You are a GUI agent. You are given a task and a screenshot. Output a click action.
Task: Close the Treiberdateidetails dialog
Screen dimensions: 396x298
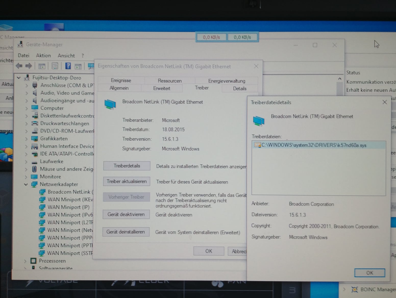pyautogui.click(x=385, y=102)
